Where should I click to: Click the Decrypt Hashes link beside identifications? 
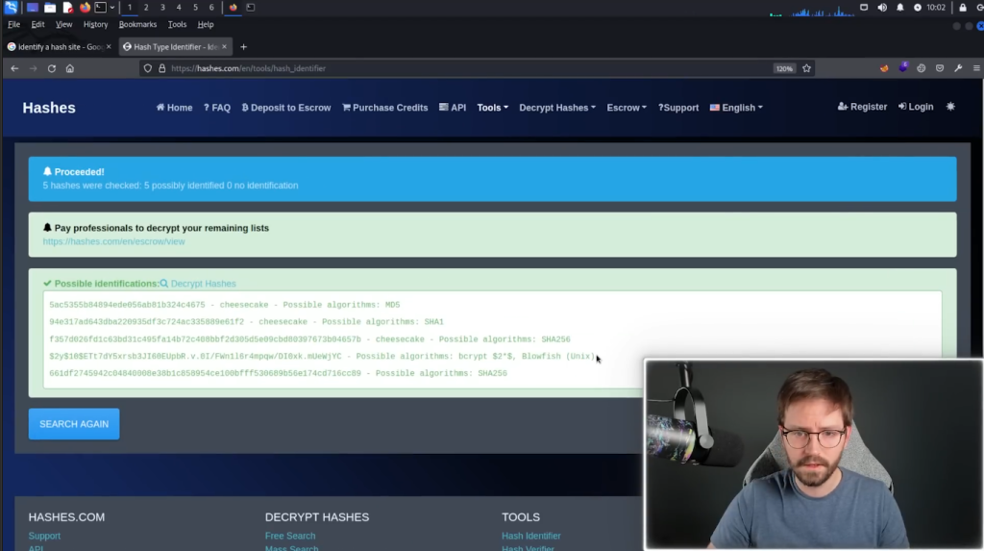198,284
